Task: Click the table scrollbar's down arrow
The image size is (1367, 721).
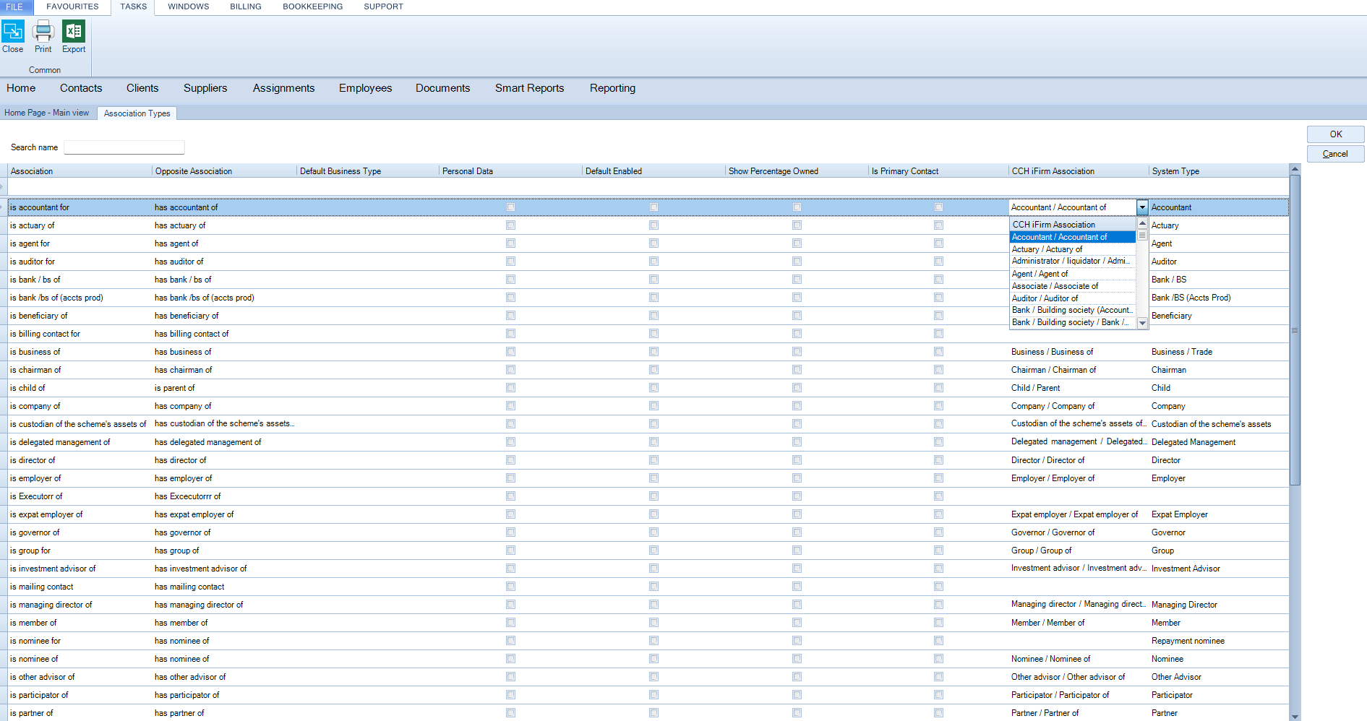Action: pos(1295,716)
